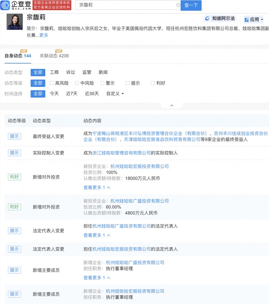
Task: Open the 应用 dropdown menu arrow
Action: pyautogui.click(x=262, y=19)
